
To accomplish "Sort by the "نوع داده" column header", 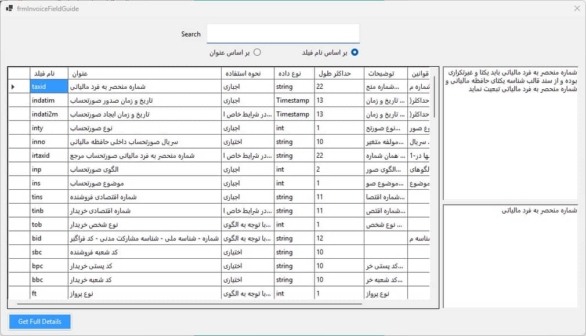I will [x=294, y=73].
